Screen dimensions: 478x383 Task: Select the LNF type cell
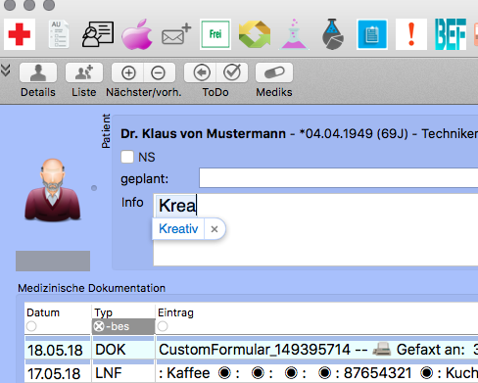point(123,373)
